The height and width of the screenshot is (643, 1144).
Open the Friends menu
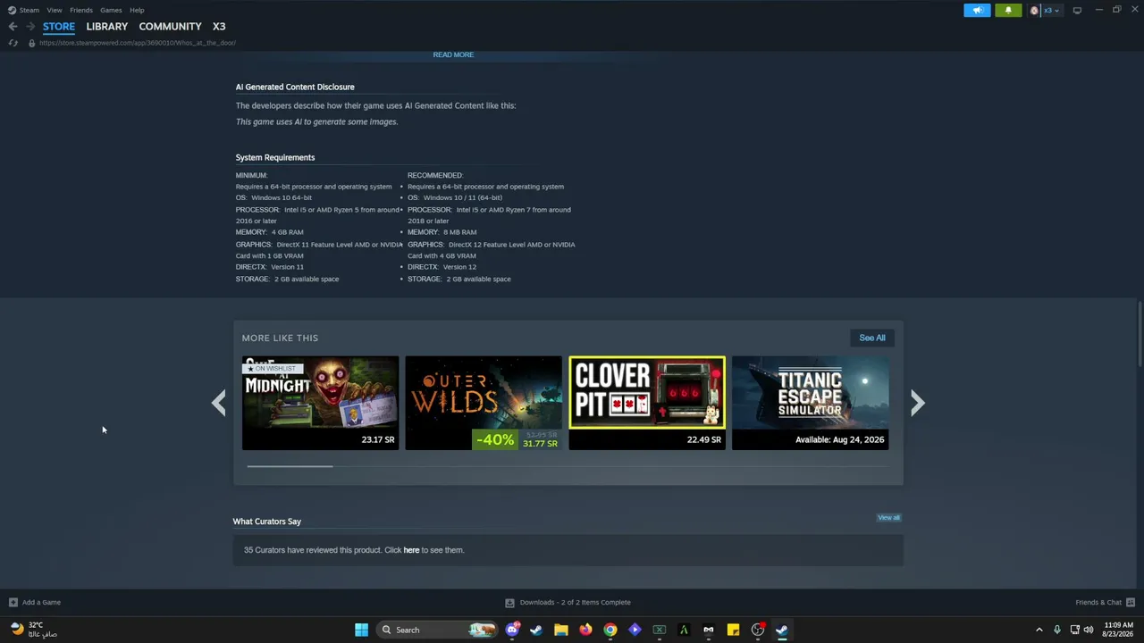[81, 10]
